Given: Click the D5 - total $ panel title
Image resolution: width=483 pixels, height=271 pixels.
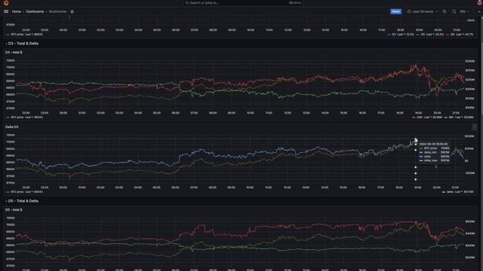Looking at the screenshot, I should [14, 210].
